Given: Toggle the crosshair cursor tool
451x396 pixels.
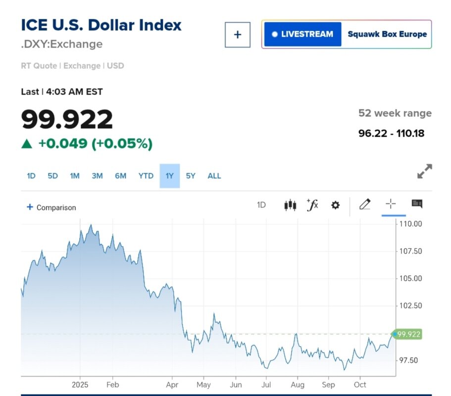Looking at the screenshot, I should [x=391, y=204].
